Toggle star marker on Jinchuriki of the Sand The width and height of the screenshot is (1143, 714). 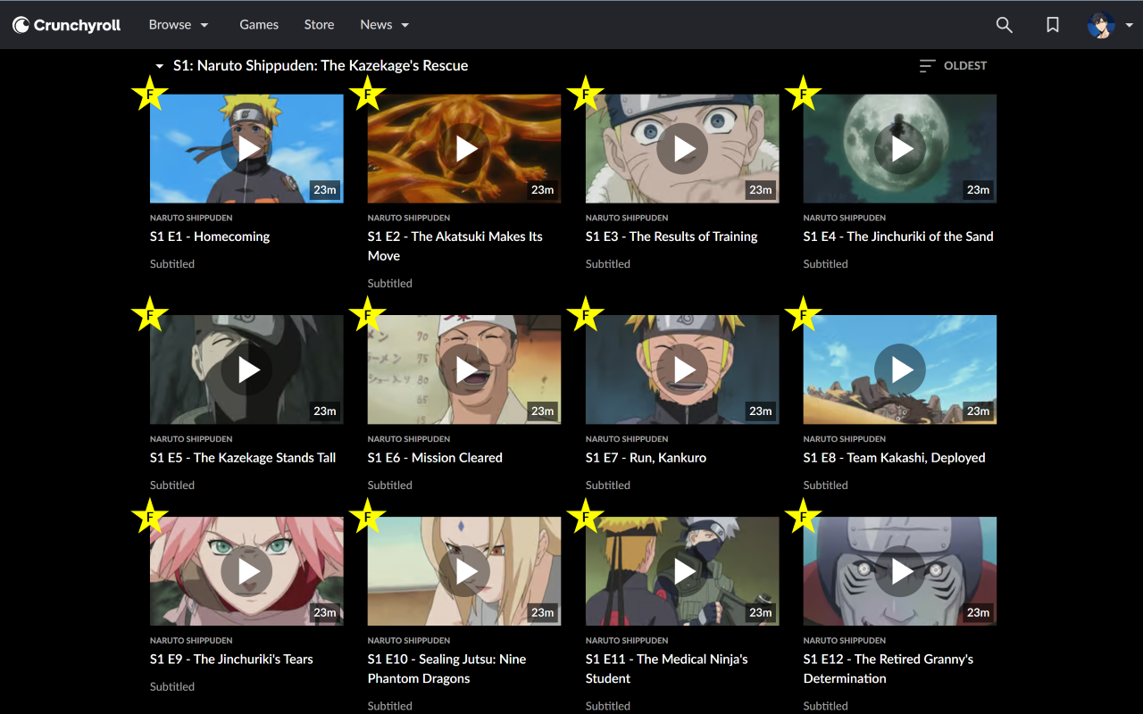pyautogui.click(x=804, y=93)
